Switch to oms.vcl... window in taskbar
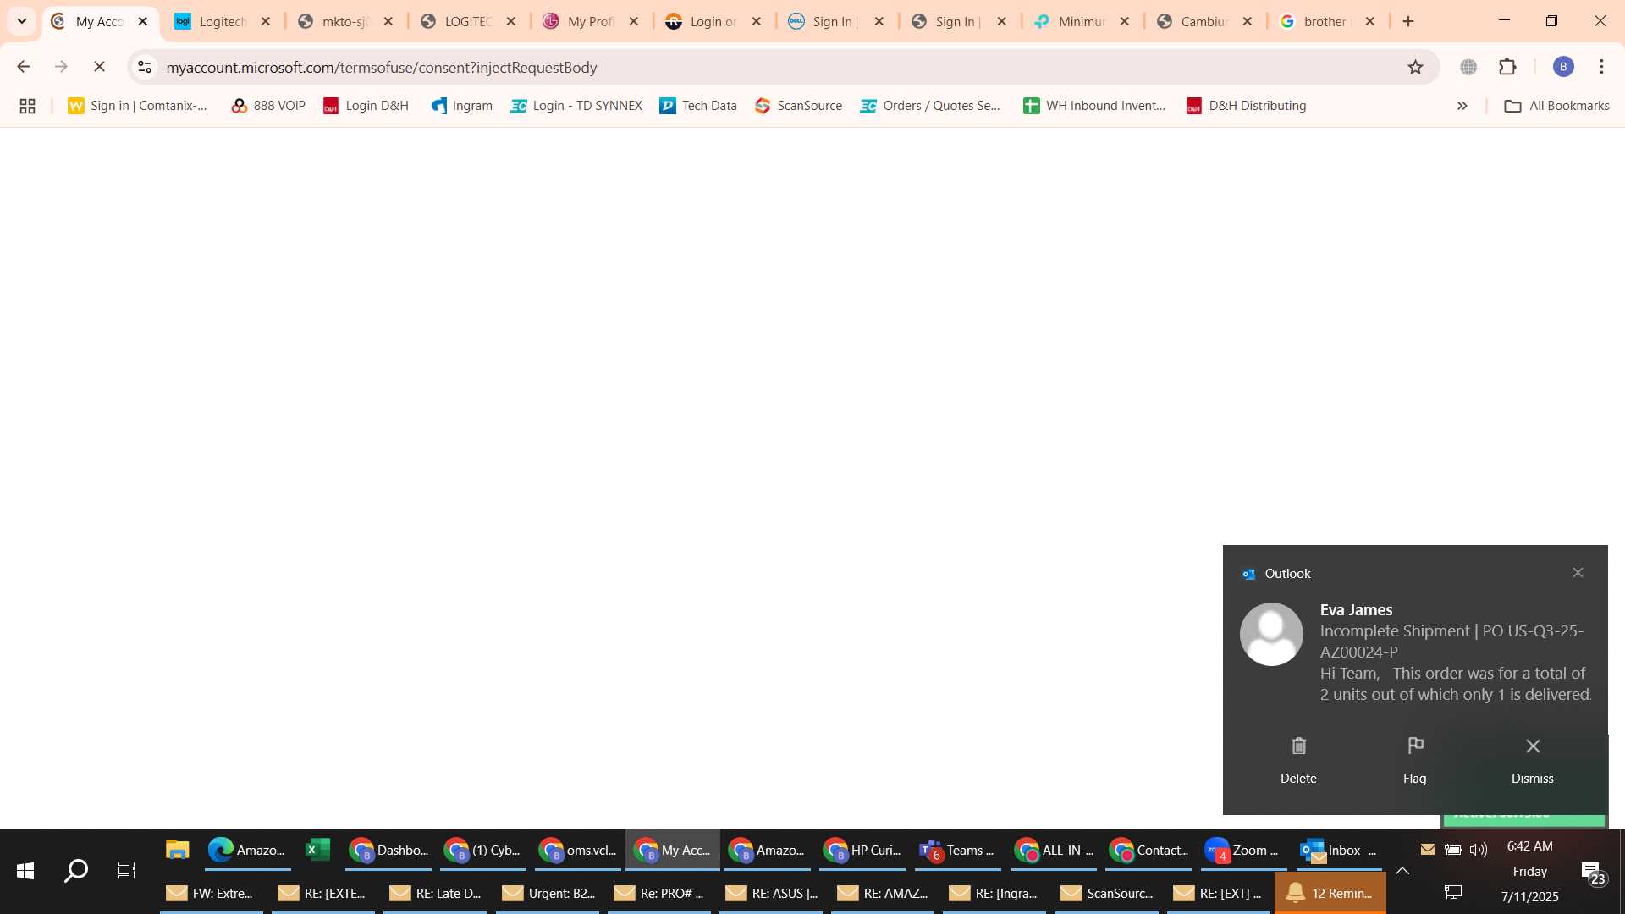Screen dimensions: 1625x914 tap(579, 850)
